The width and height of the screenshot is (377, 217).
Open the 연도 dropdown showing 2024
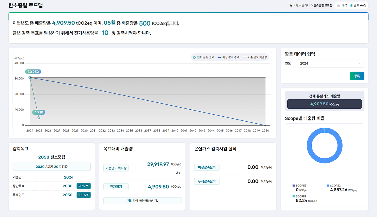[331, 63]
